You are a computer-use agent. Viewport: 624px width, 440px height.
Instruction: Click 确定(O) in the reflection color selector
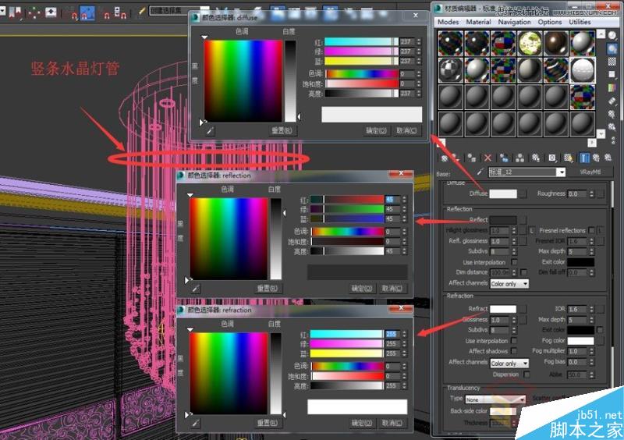coord(361,288)
